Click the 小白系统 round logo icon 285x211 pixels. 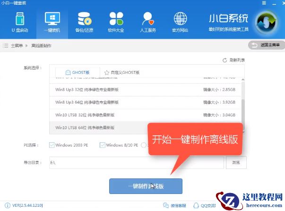pos(267,22)
